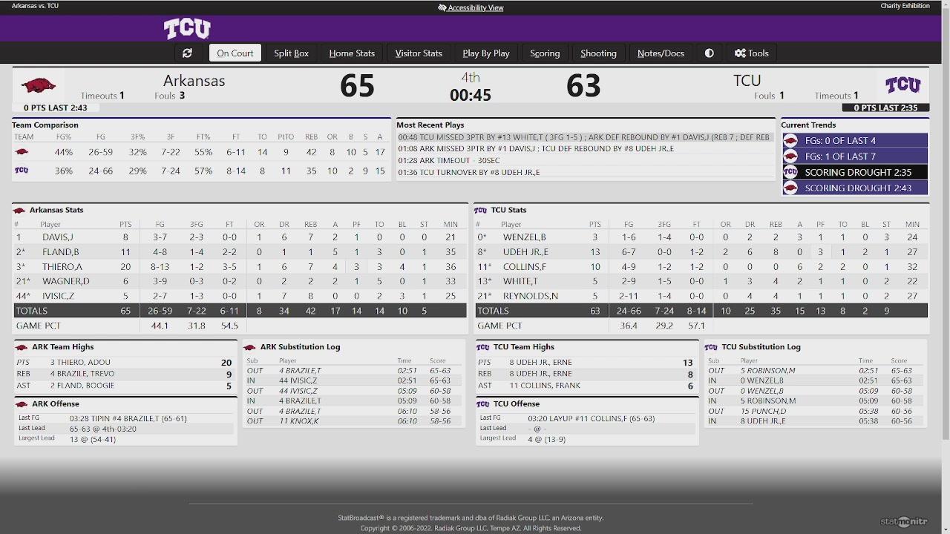This screenshot has width=950, height=534.
Task: Click the TCU logo in the purple header
Action: pos(187,29)
